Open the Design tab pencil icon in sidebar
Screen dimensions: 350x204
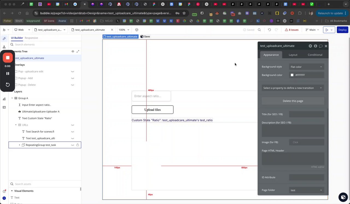4,39
